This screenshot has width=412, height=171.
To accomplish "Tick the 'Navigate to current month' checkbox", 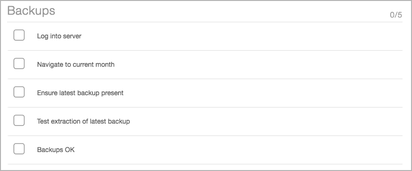I will coord(19,63).
